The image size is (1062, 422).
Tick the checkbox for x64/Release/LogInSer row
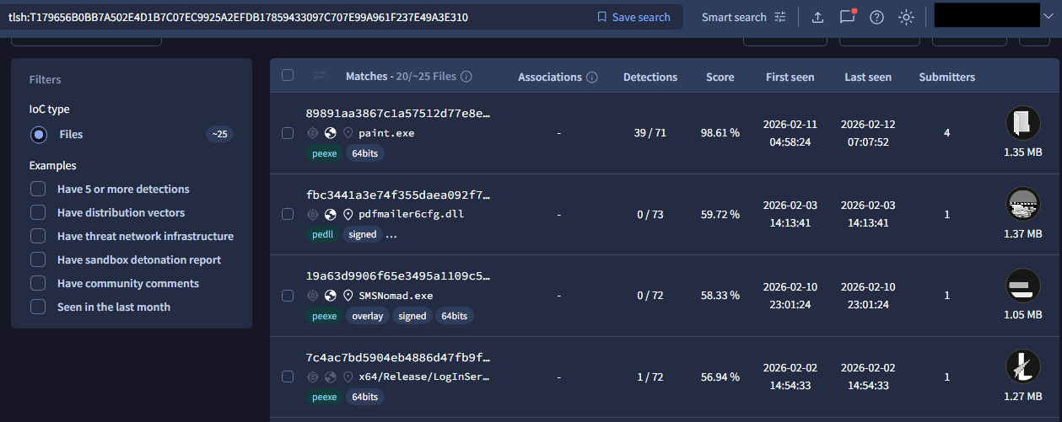[288, 377]
